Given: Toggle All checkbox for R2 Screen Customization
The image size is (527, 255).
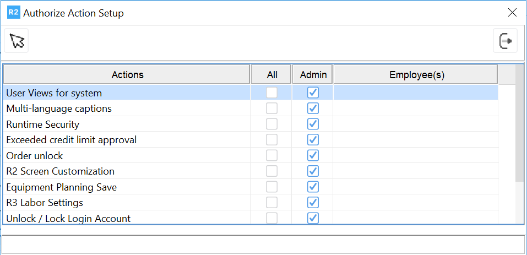Looking at the screenshot, I should point(271,171).
